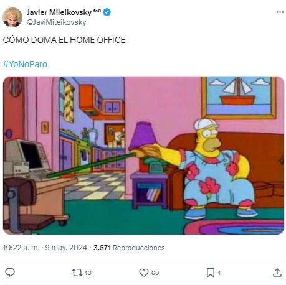Like the tweet with the heart icon

[144, 273]
